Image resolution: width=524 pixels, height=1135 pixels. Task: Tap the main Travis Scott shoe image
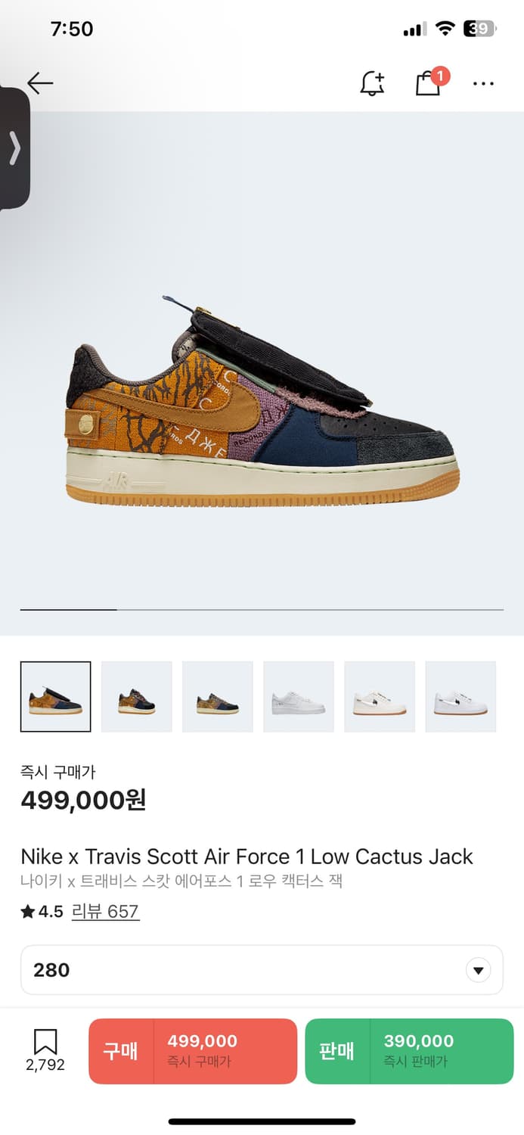[262, 401]
